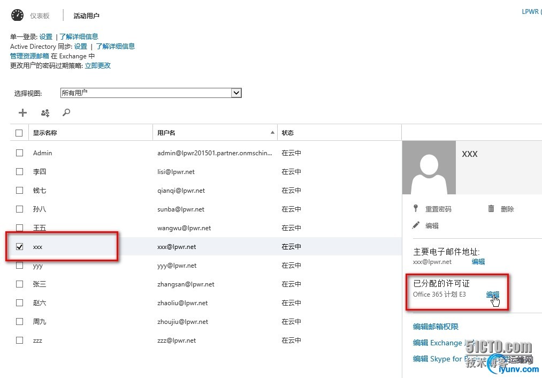Viewport: 542px width, 378px height.
Task: Edit the assigned Office 365 license
Action: click(493, 294)
